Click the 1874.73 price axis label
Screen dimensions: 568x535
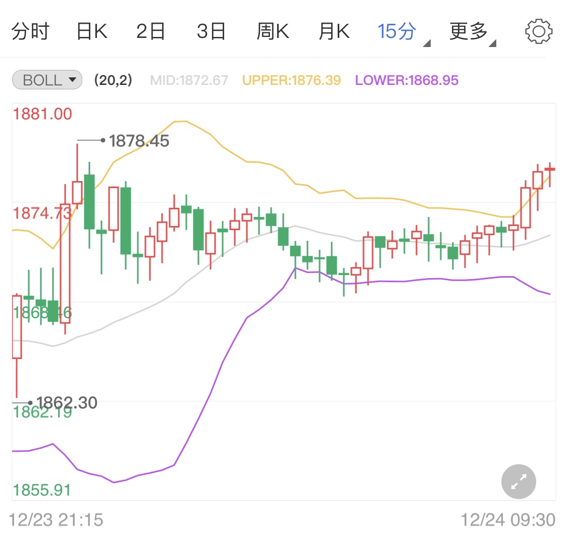pos(42,213)
